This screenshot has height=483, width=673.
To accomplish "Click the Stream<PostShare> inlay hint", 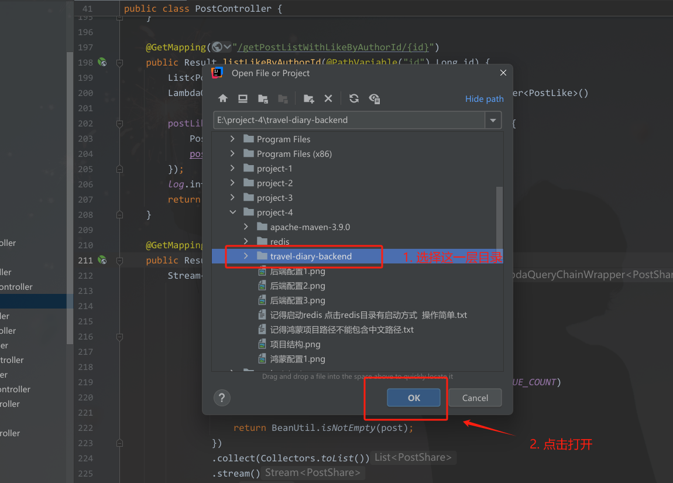I will [313, 472].
